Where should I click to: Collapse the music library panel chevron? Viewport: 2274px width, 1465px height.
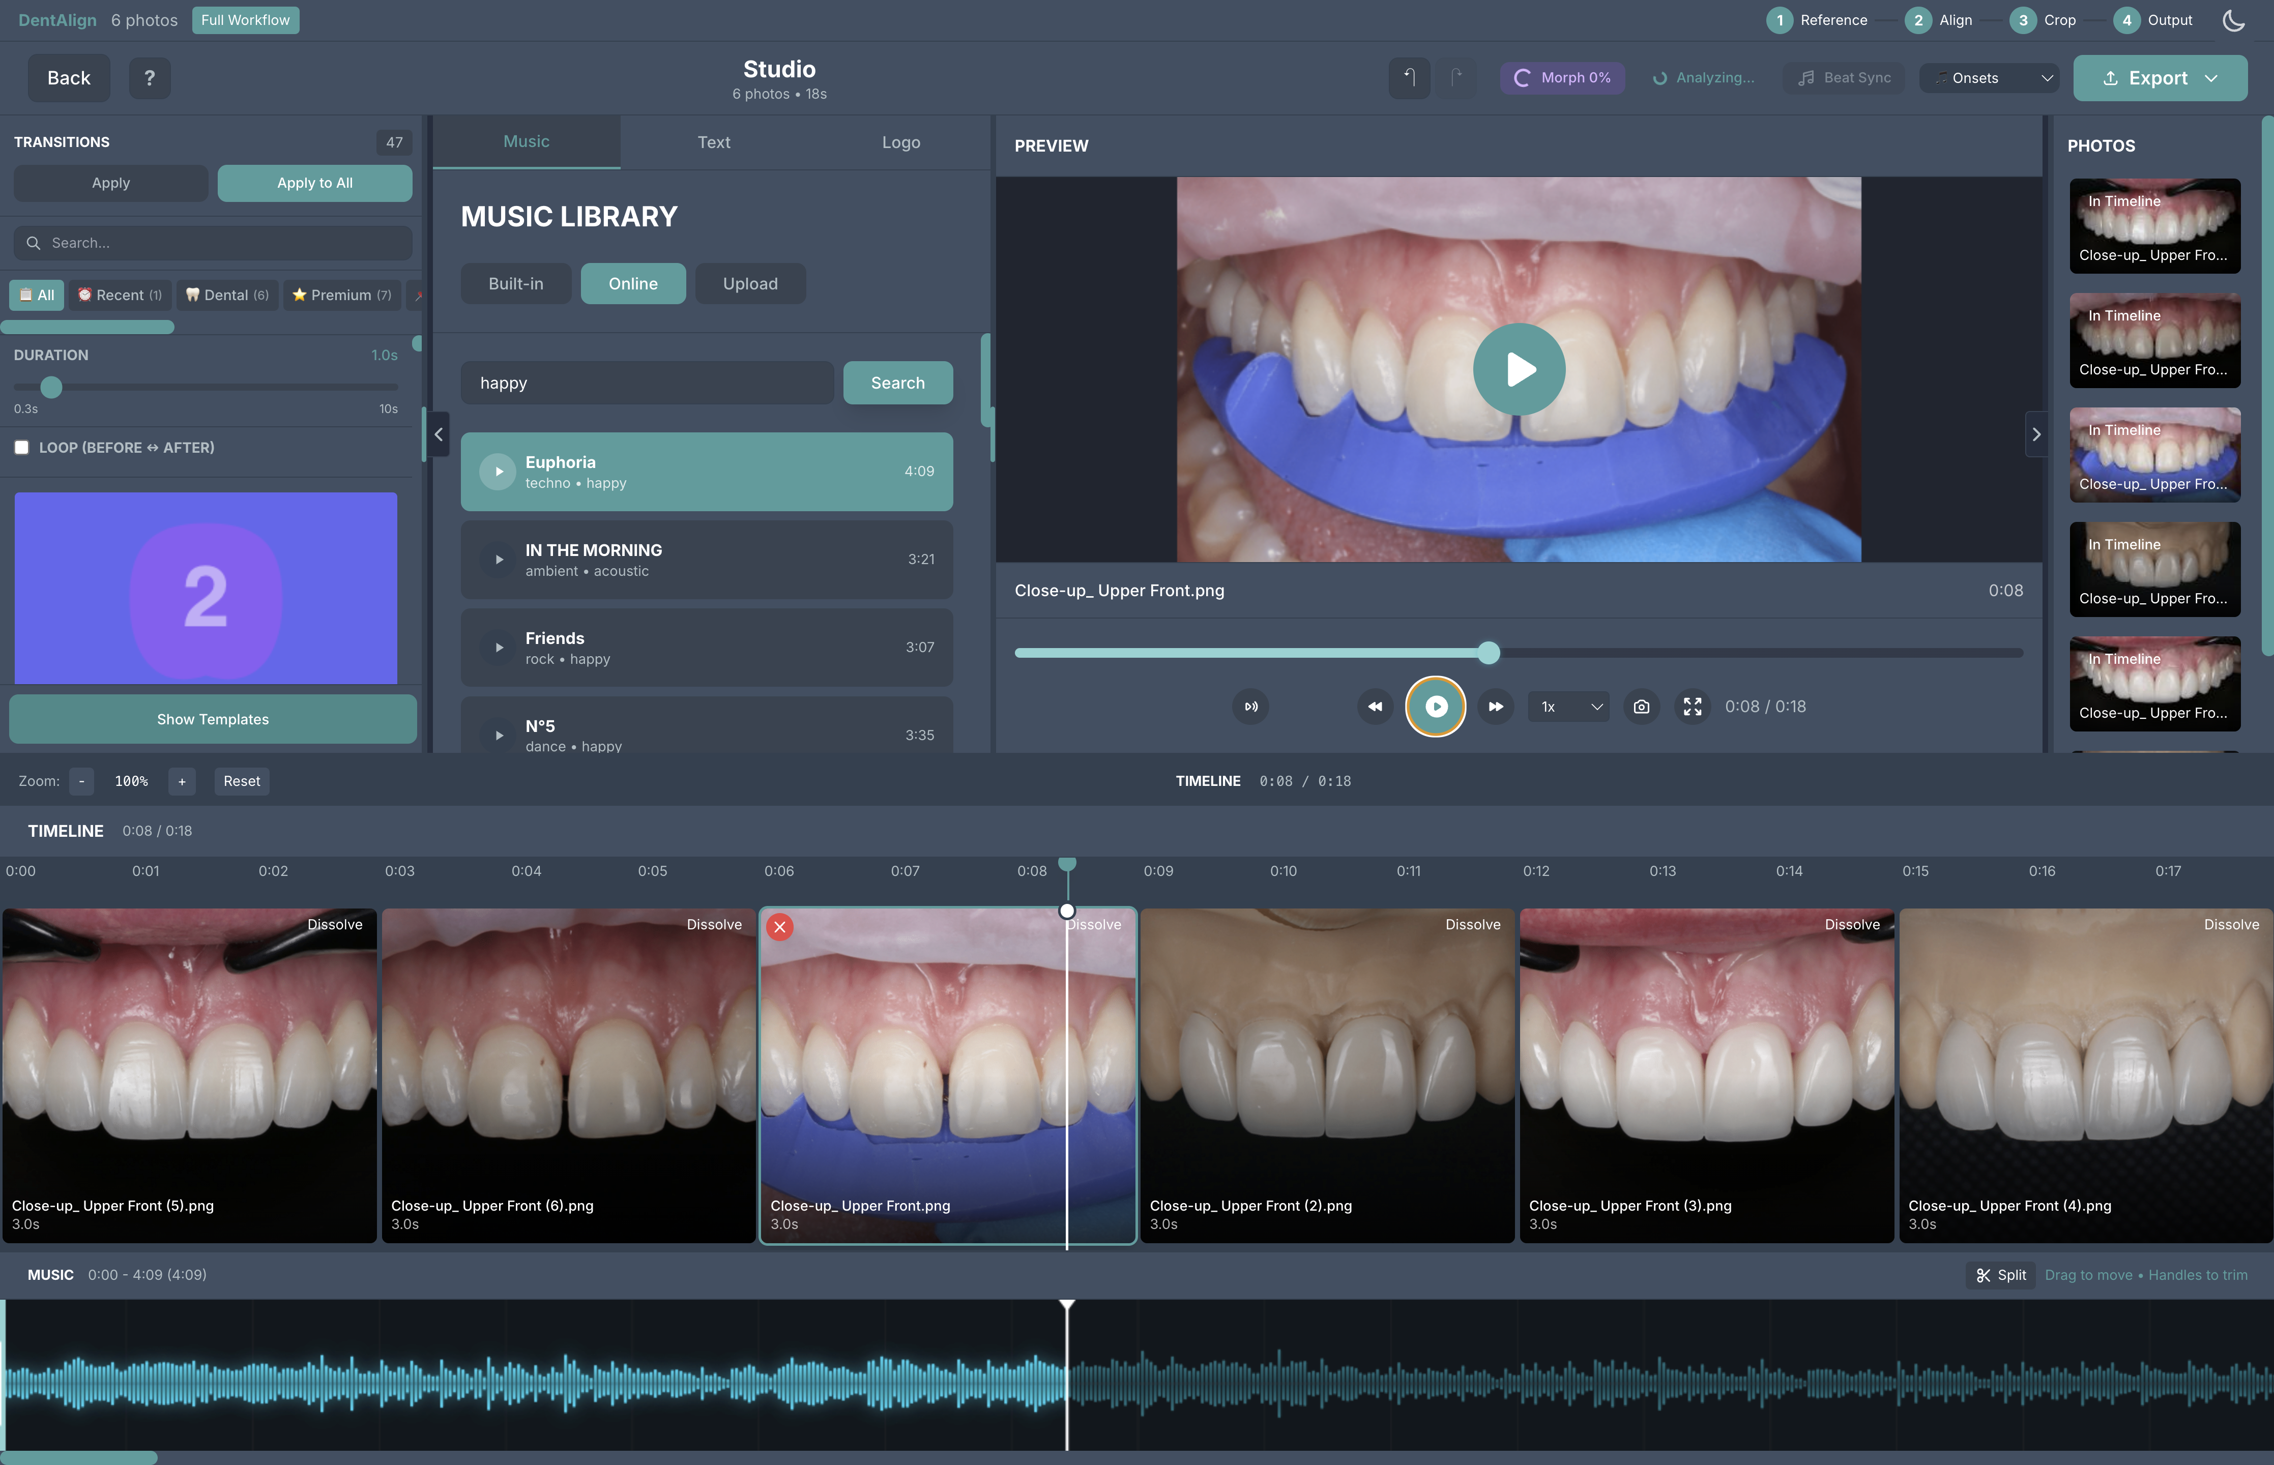tap(438, 435)
